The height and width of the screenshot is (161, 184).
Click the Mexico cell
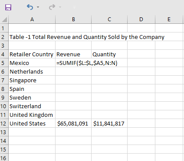[x=32, y=63]
